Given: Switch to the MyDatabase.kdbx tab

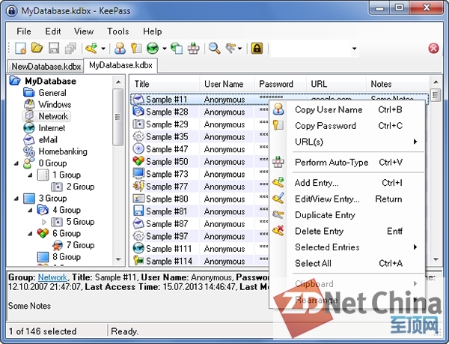Looking at the screenshot, I should [120, 65].
